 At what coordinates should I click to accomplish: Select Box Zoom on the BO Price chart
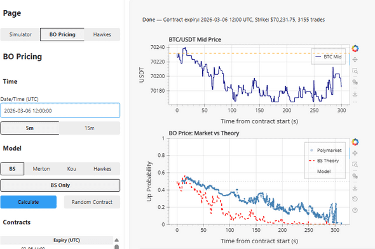tap(355, 165)
